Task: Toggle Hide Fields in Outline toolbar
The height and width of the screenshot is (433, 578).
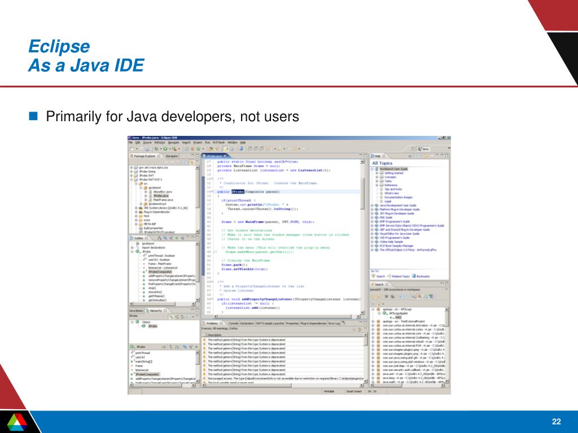Action: (165, 238)
